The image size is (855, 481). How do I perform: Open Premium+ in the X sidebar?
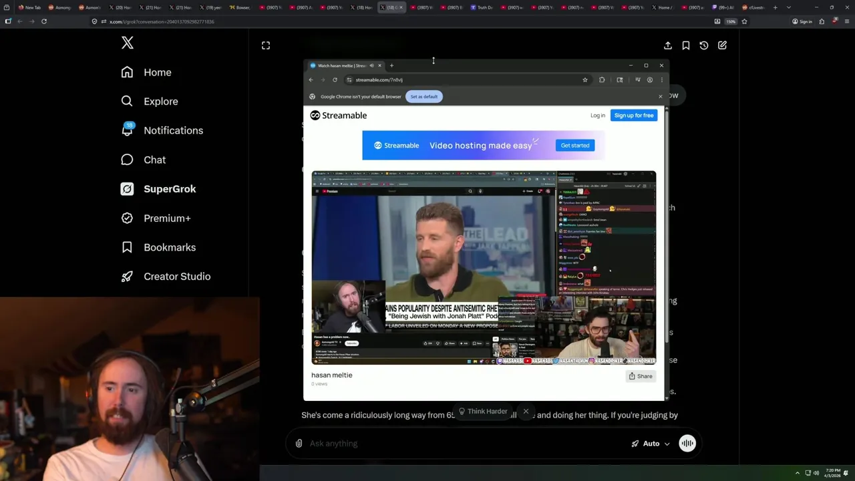click(x=156, y=218)
